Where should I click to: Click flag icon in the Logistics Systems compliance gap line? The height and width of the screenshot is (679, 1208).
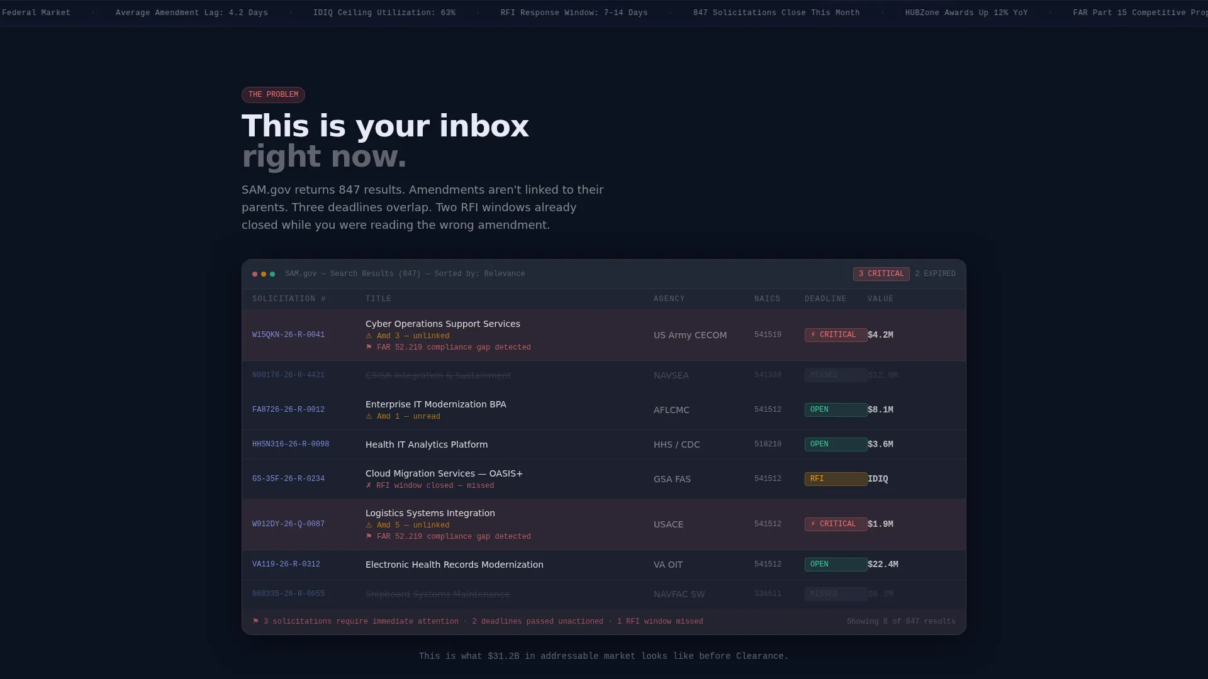369,537
